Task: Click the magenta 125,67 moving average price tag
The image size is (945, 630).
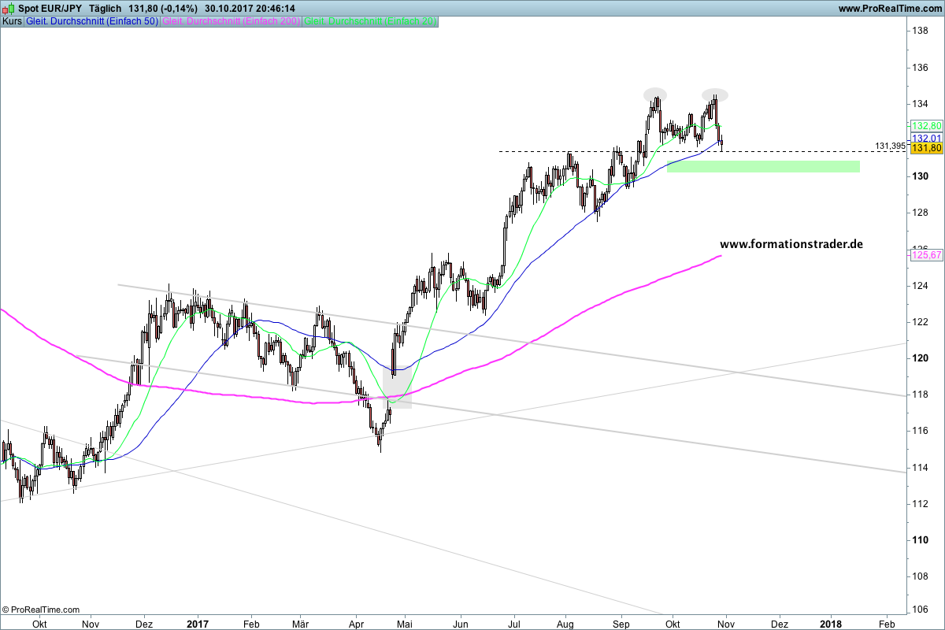Action: (926, 255)
